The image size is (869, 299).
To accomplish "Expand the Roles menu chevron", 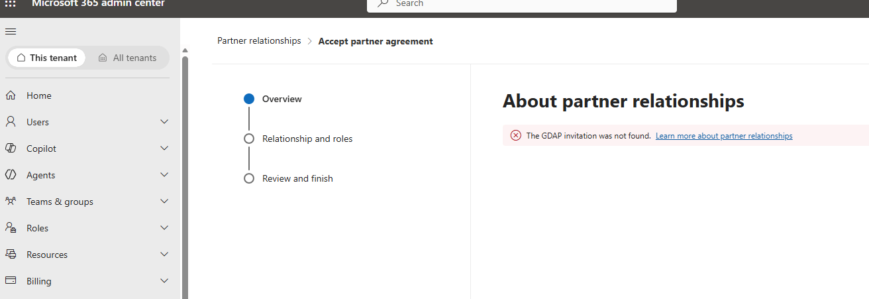I will pyautogui.click(x=165, y=228).
